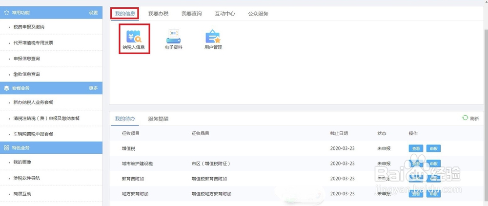Image resolution: width=488 pixels, height=206 pixels.
Task: Click the 刷新 text link
Action: 474,118
